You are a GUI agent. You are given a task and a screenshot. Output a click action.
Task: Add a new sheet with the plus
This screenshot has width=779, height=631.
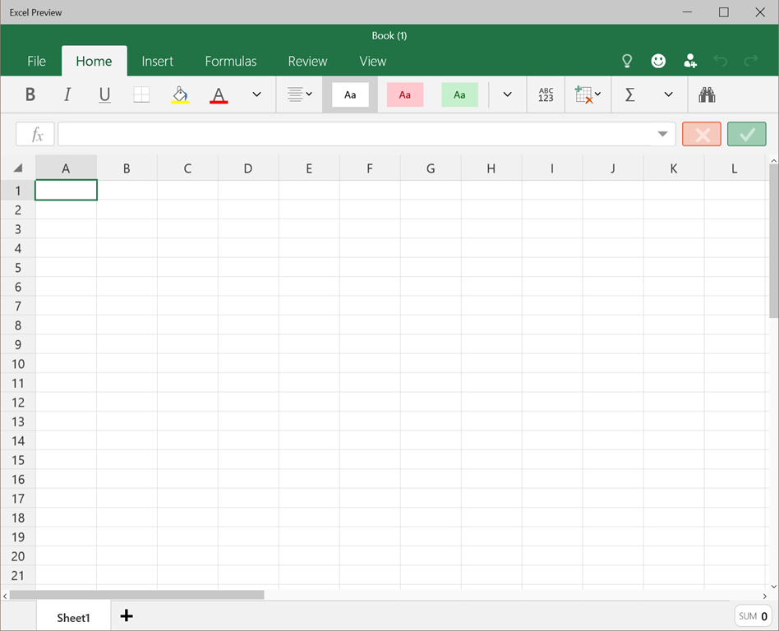(x=127, y=616)
